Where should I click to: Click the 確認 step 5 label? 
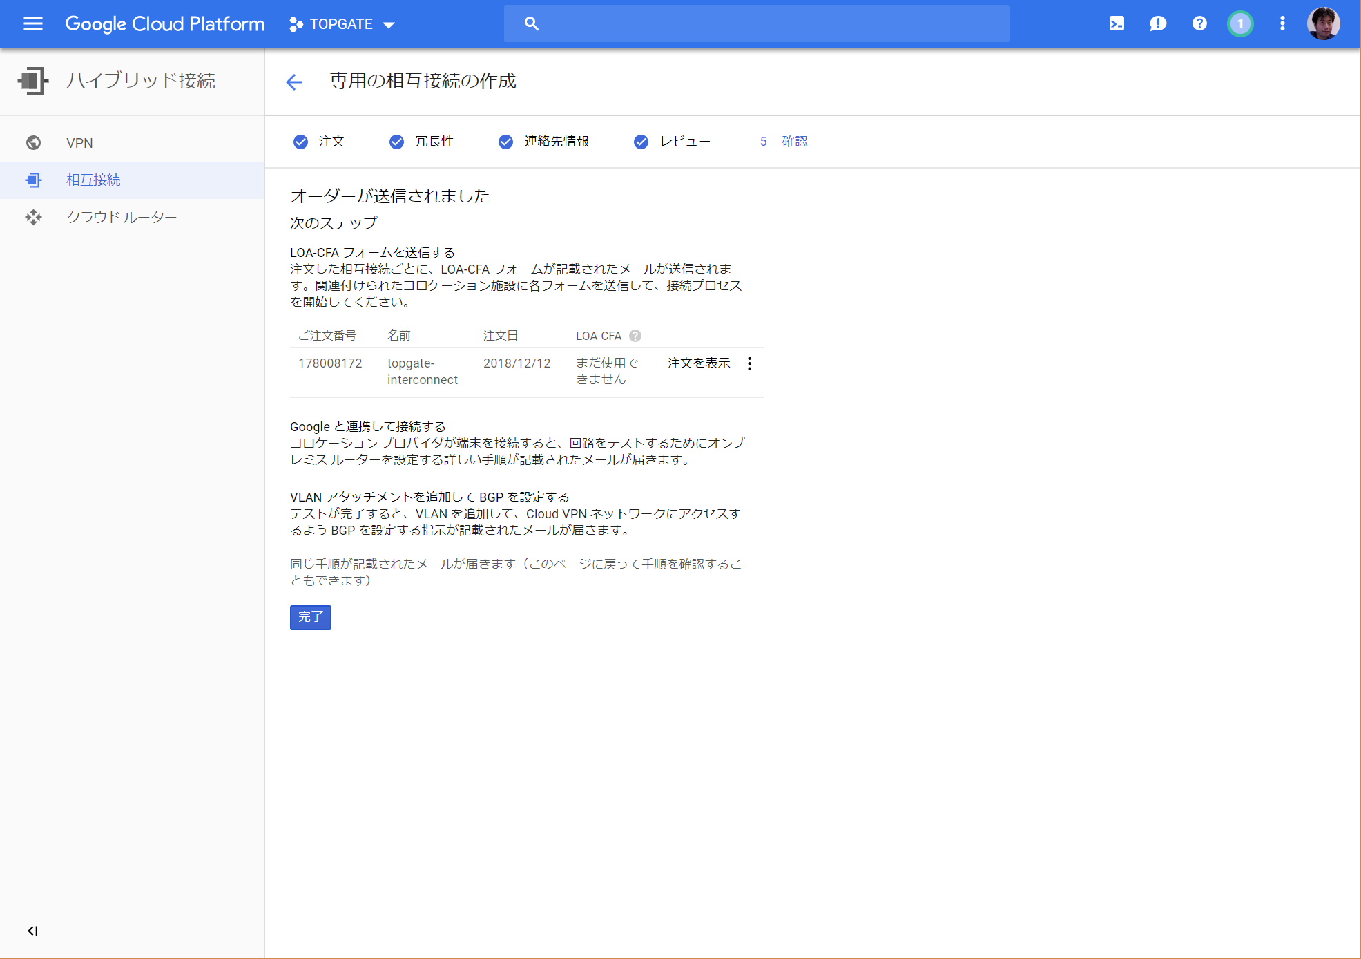click(794, 142)
